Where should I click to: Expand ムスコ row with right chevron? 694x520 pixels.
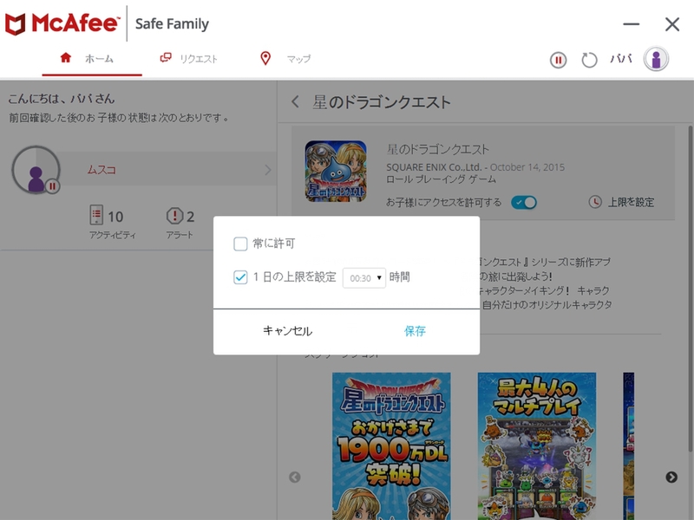(x=267, y=170)
